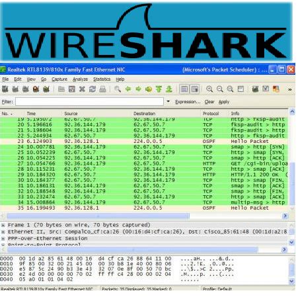Toggle packet list colorization
Viewport: 298px width, 301px height.
[x=184, y=89]
